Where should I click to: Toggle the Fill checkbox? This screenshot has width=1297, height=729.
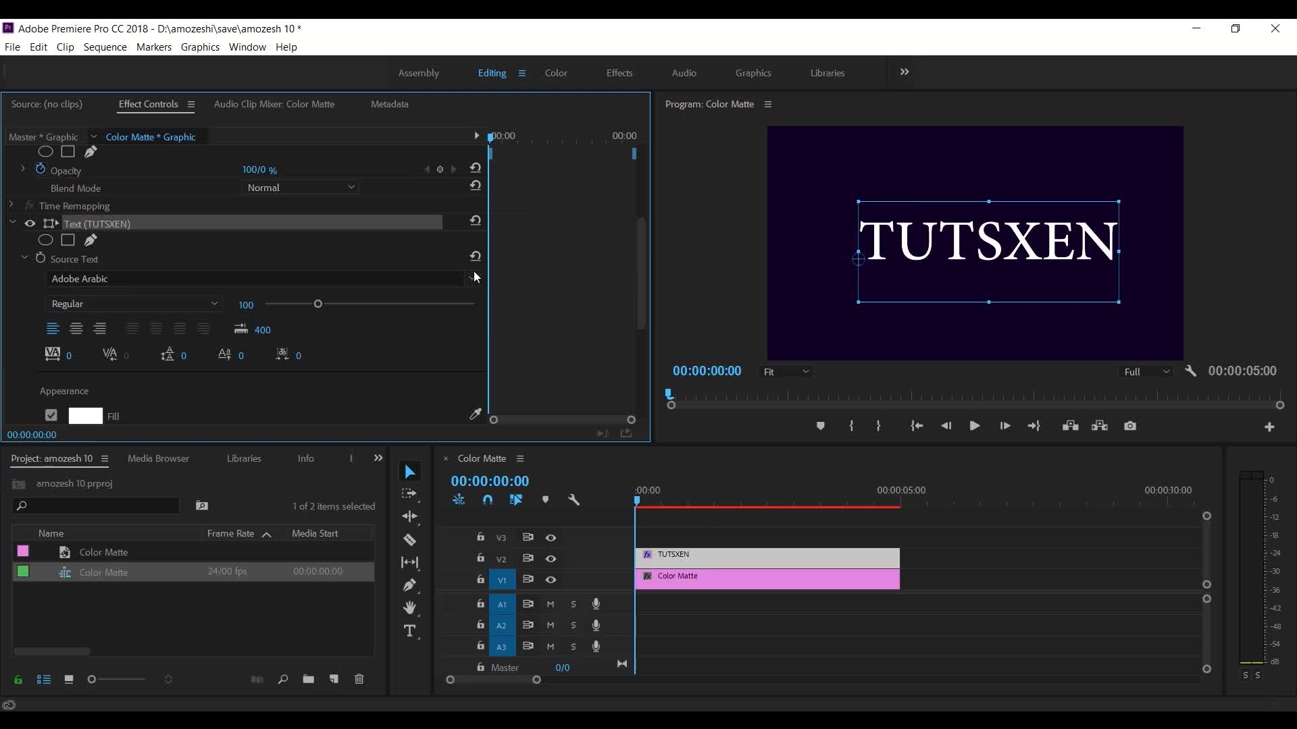(x=51, y=416)
